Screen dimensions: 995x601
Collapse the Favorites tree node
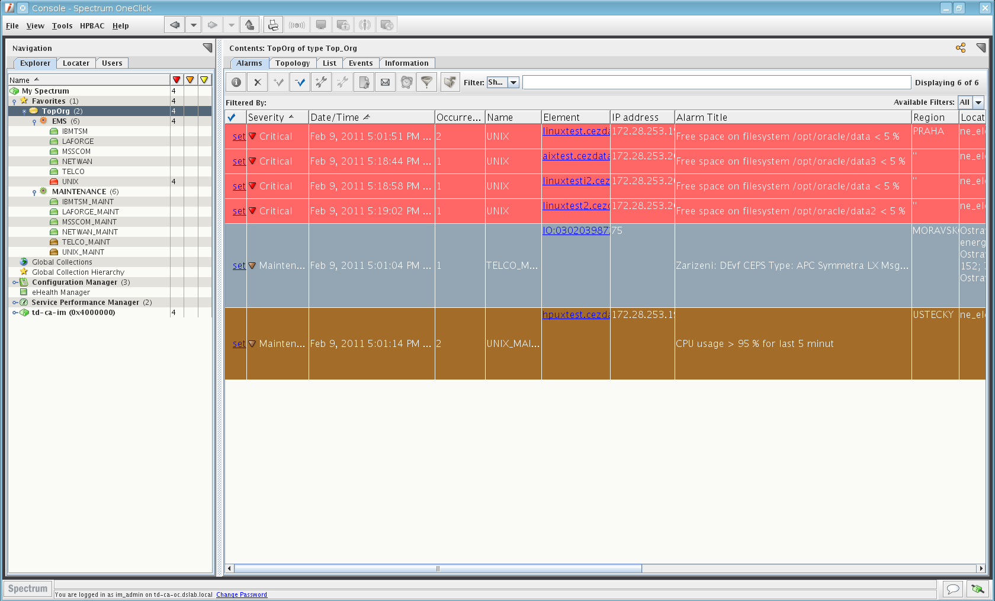pos(14,102)
